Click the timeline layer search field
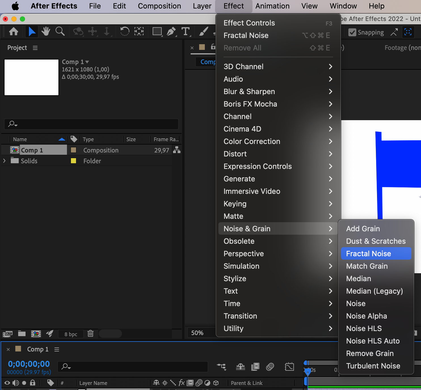Screen dimensions: 421x390 click(133, 366)
